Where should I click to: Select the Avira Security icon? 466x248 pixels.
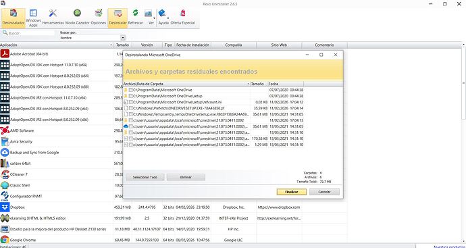point(5,141)
